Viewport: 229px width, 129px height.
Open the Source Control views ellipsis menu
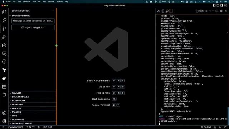pyautogui.click(x=53, y=11)
